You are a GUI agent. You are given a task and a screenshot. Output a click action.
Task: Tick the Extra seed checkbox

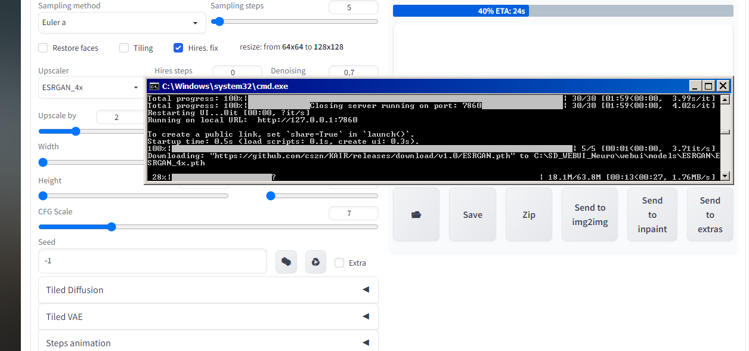point(339,263)
